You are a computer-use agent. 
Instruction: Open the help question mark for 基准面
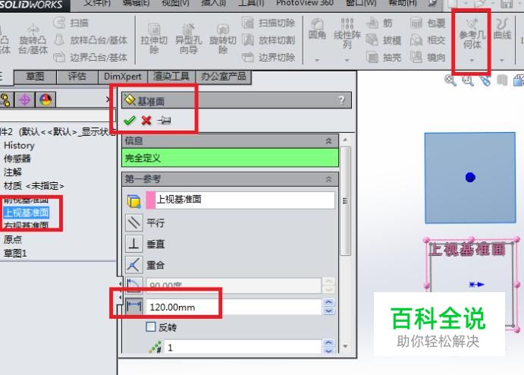(x=341, y=100)
